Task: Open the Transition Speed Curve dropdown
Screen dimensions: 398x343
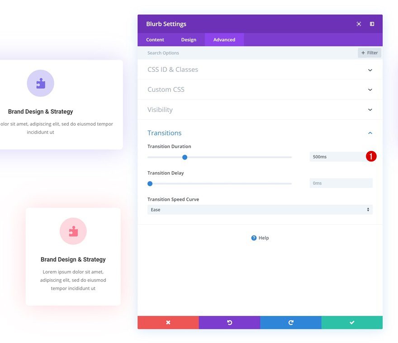Action: click(x=260, y=210)
